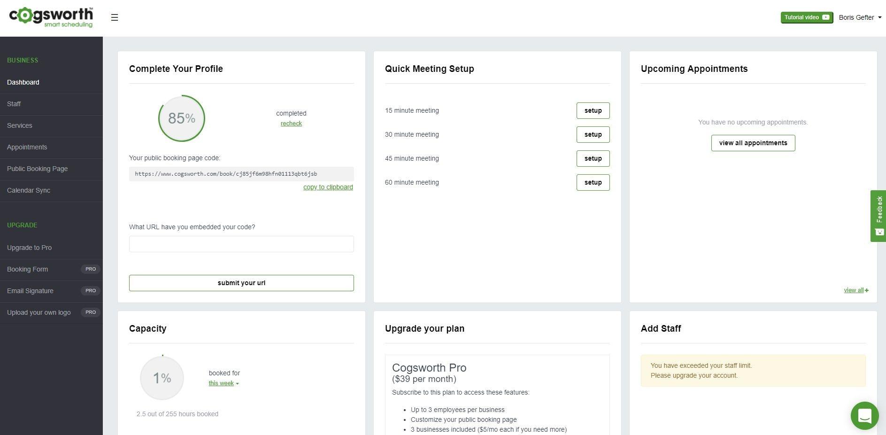Click 'You have no upcoming appointments.' text
This screenshot has height=435, width=886.
pos(753,122)
